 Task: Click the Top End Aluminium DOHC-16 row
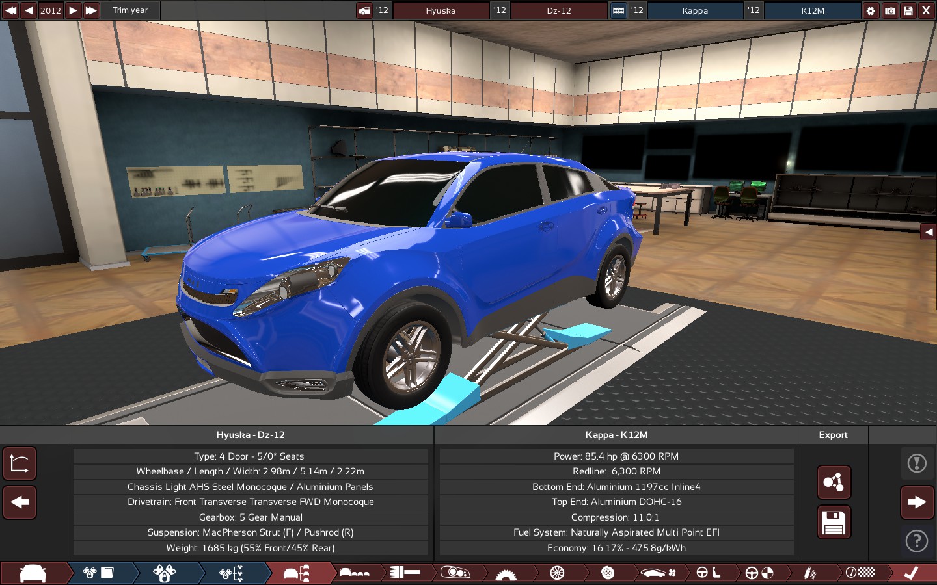(x=616, y=502)
